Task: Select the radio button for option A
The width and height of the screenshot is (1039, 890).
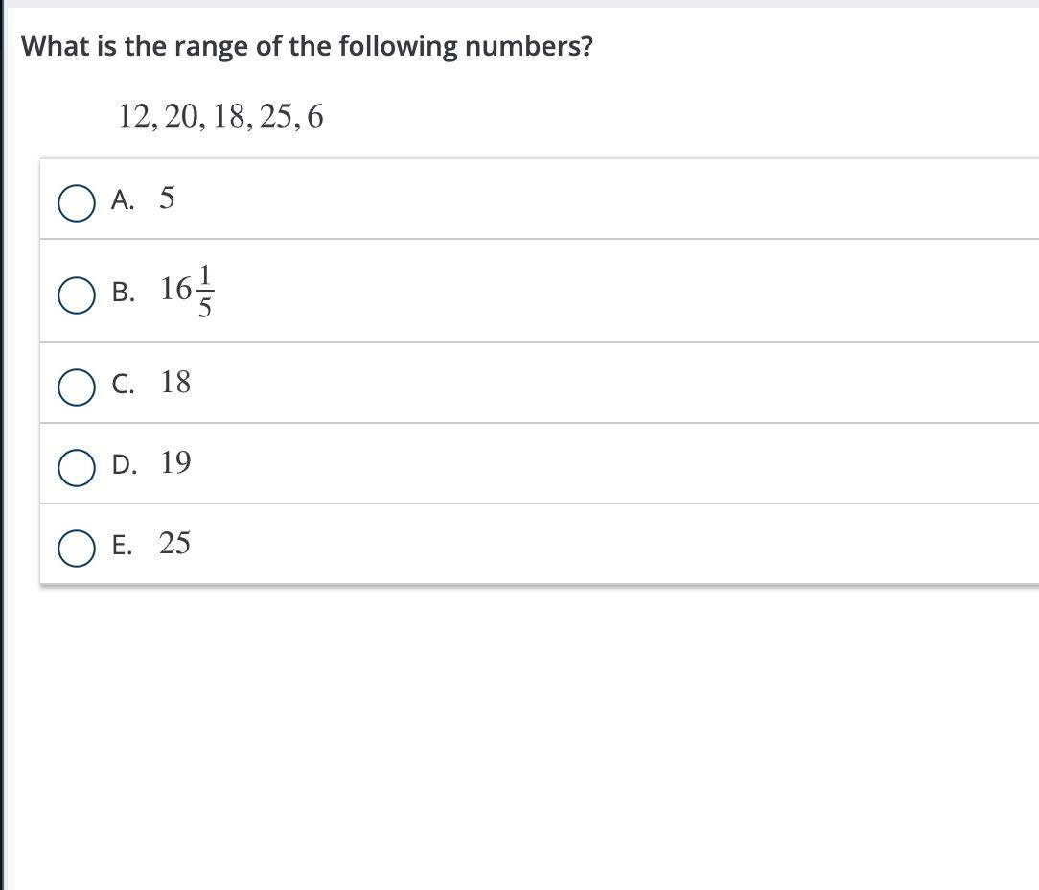Action: [76, 203]
